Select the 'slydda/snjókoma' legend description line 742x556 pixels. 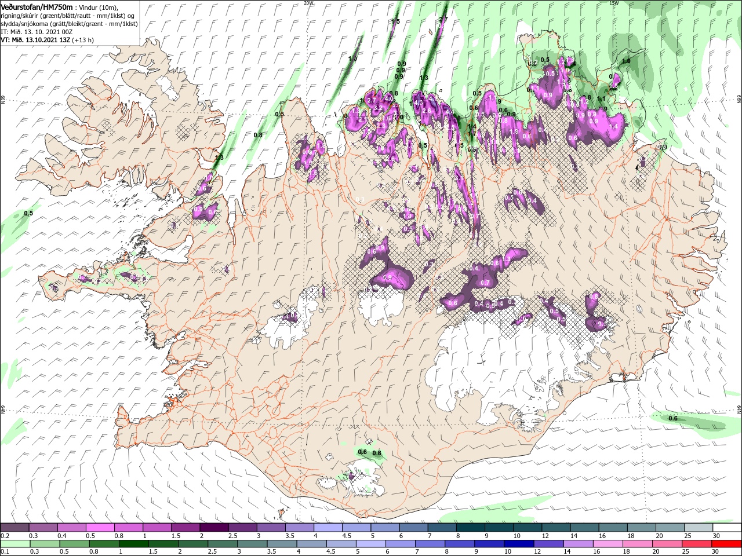(x=69, y=24)
